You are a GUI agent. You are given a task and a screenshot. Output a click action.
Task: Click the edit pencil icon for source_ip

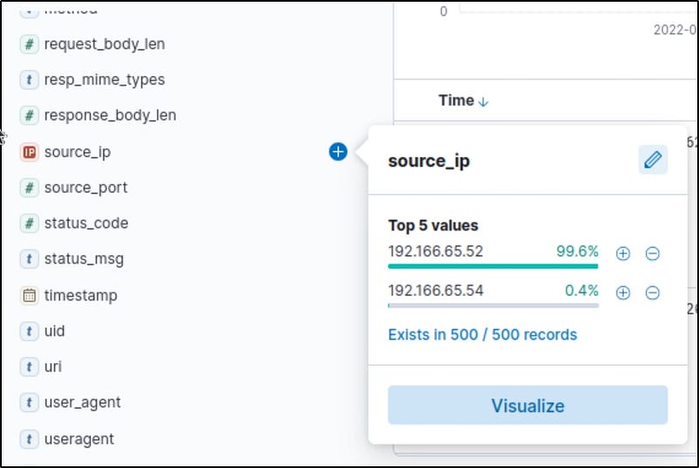[x=653, y=160]
